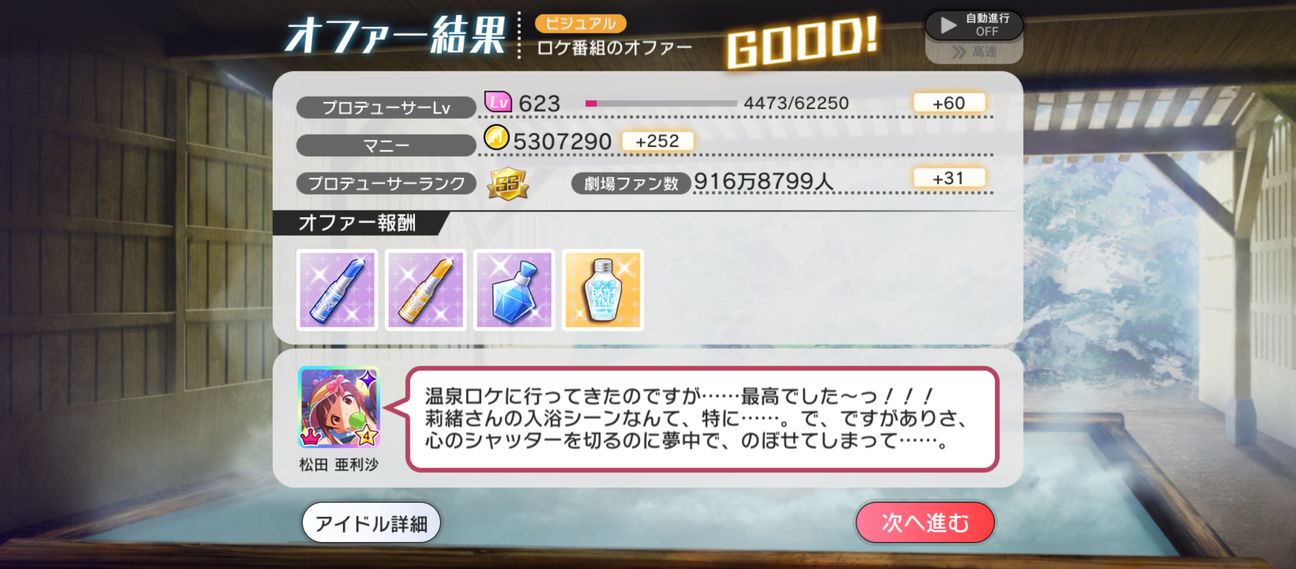Open アイドル詳細 idol details button
This screenshot has width=1296, height=569.
click(x=371, y=523)
